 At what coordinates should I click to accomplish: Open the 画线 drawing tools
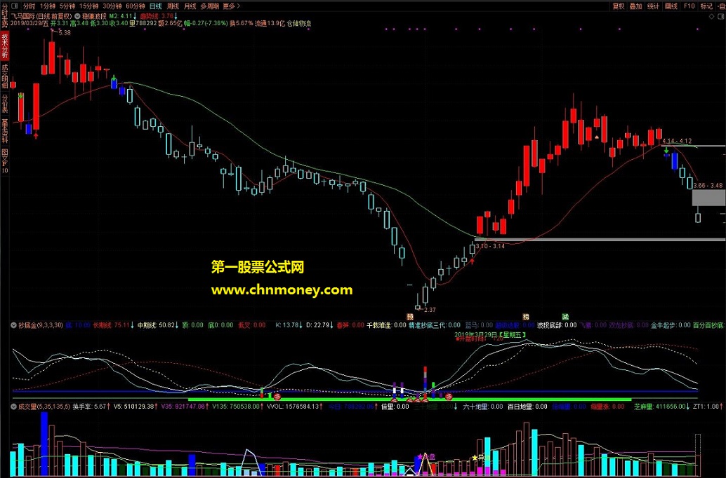[671, 6]
